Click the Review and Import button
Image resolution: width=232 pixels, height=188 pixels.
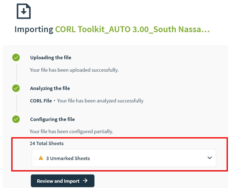point(63,181)
